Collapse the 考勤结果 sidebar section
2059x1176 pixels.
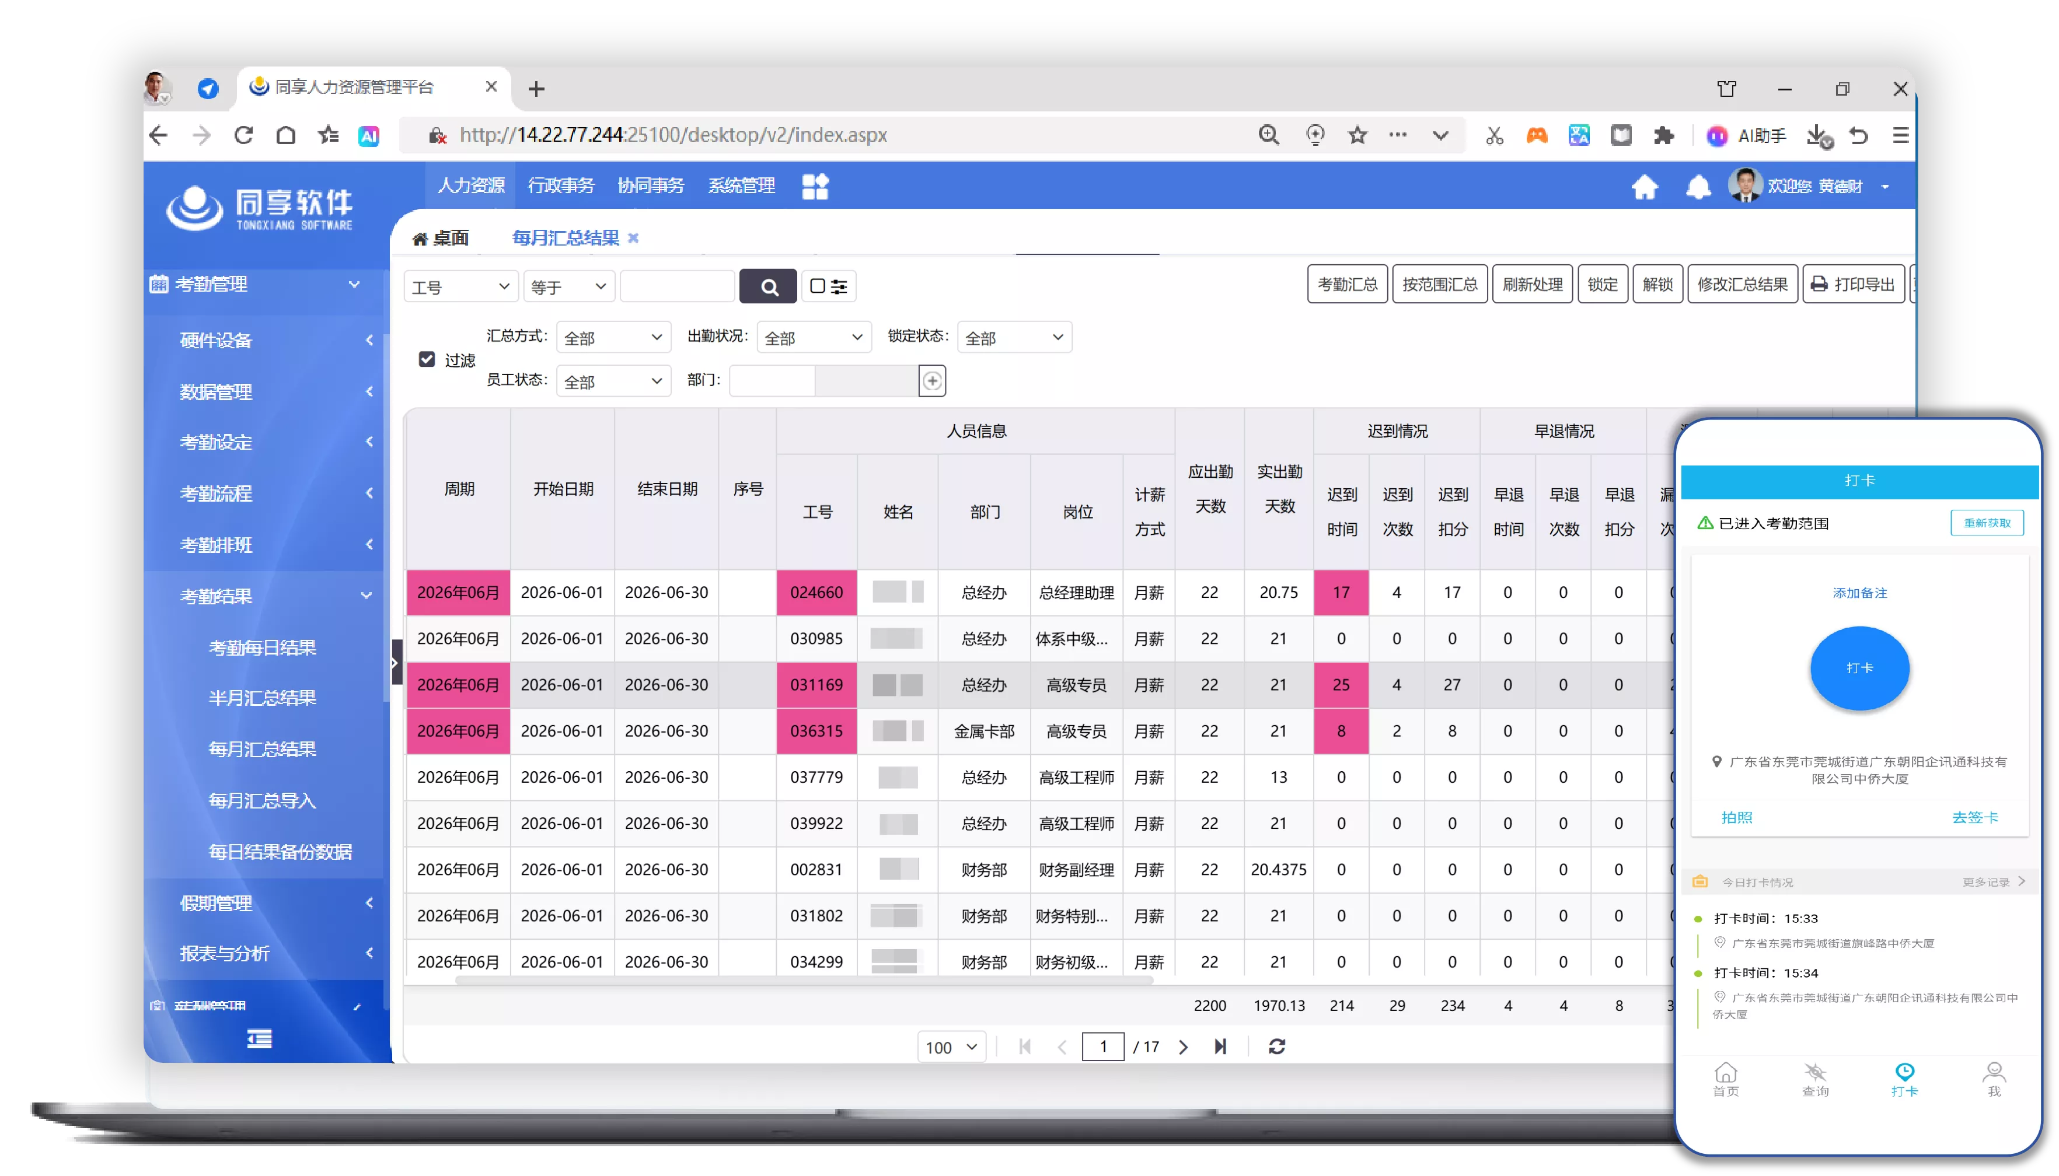[x=264, y=596]
